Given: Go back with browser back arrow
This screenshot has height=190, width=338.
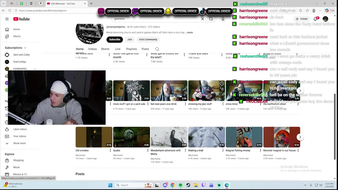Looking at the screenshot, I should (3, 11).
